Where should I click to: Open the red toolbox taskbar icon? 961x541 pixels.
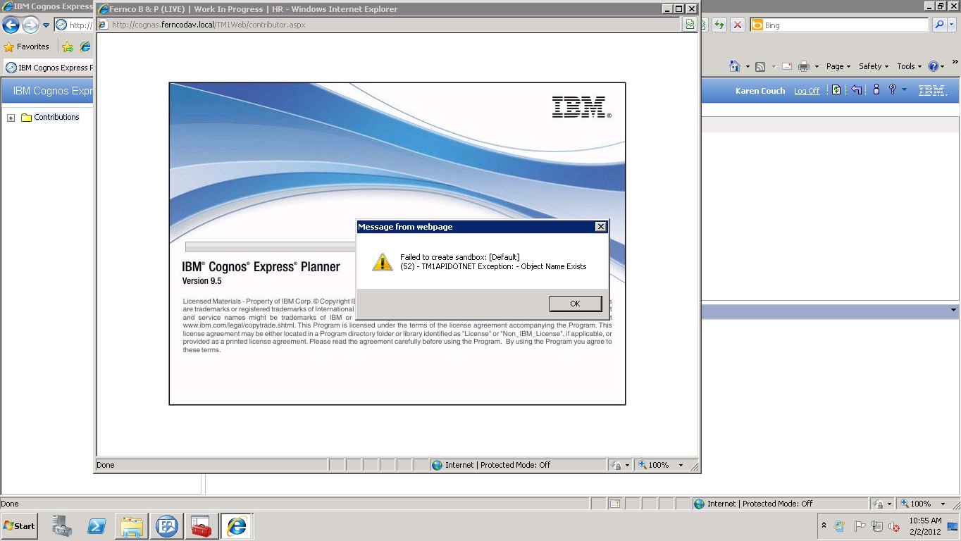tap(201, 526)
